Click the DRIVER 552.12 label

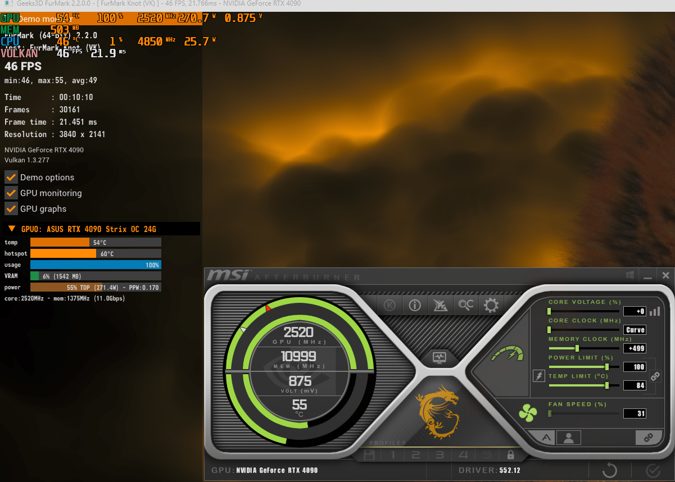[x=490, y=470]
